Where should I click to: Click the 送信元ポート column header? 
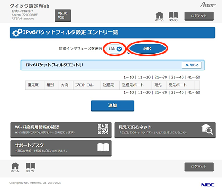136,85
